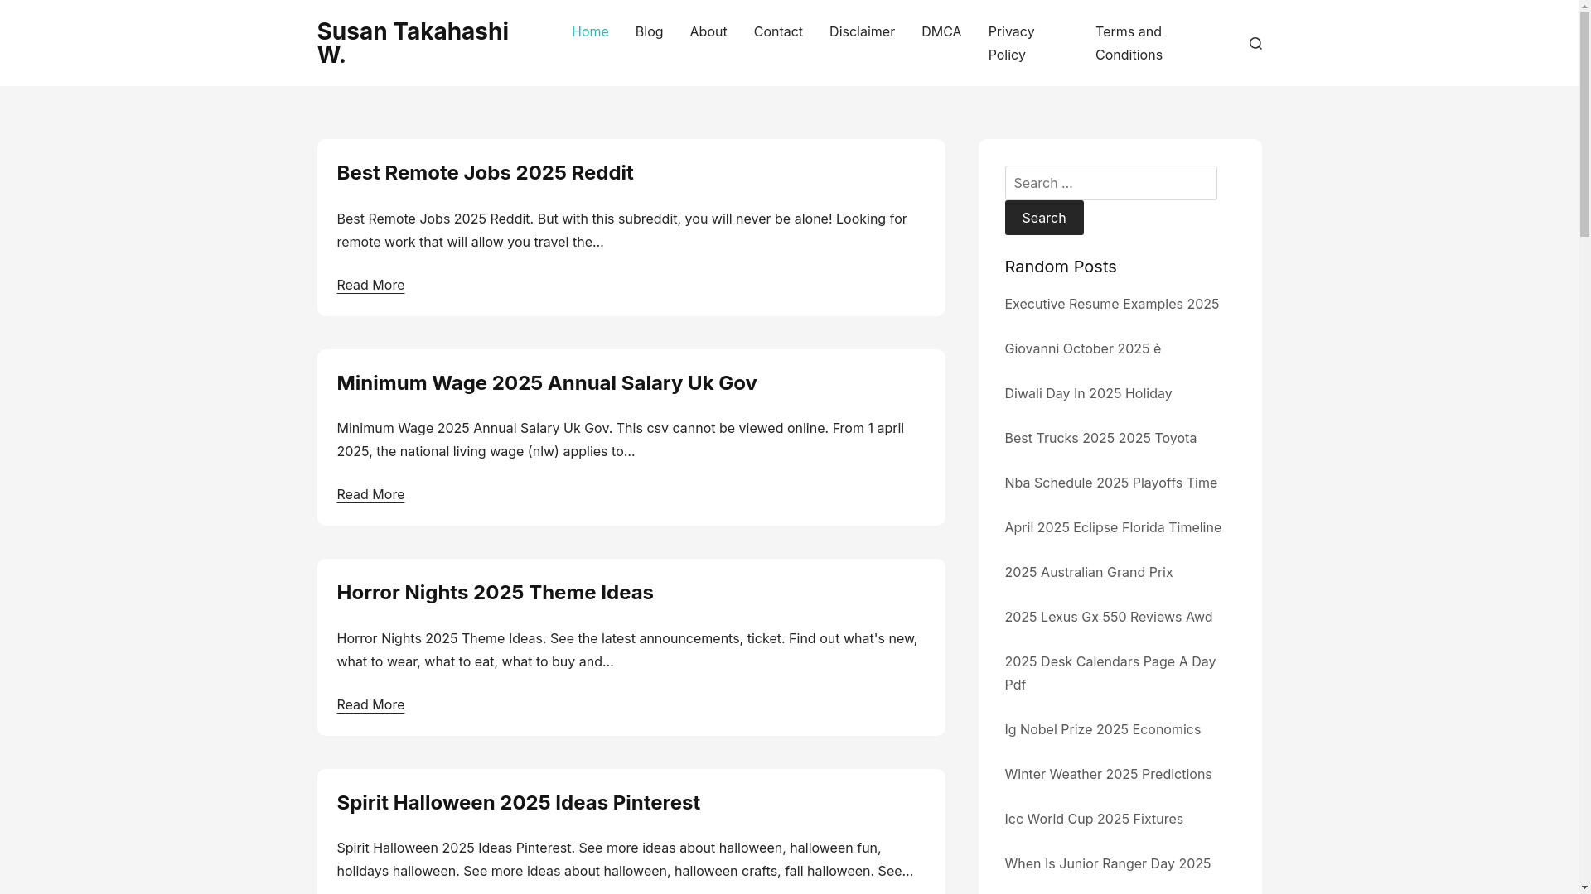Open 2025 Australian Grand Prix link
1591x894 pixels.
point(1088,572)
